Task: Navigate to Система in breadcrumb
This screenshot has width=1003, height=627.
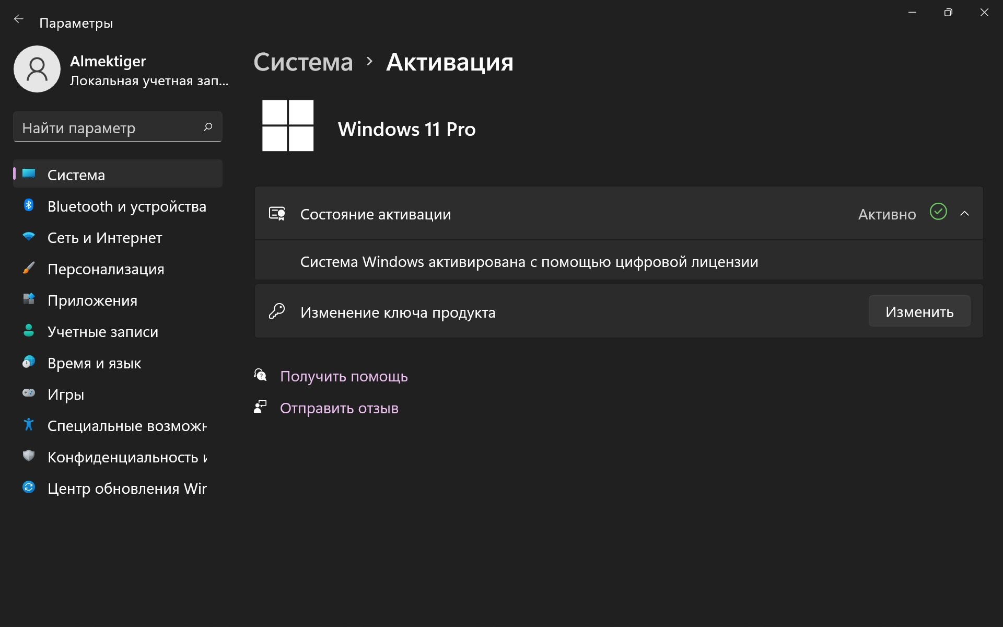Action: [x=303, y=62]
